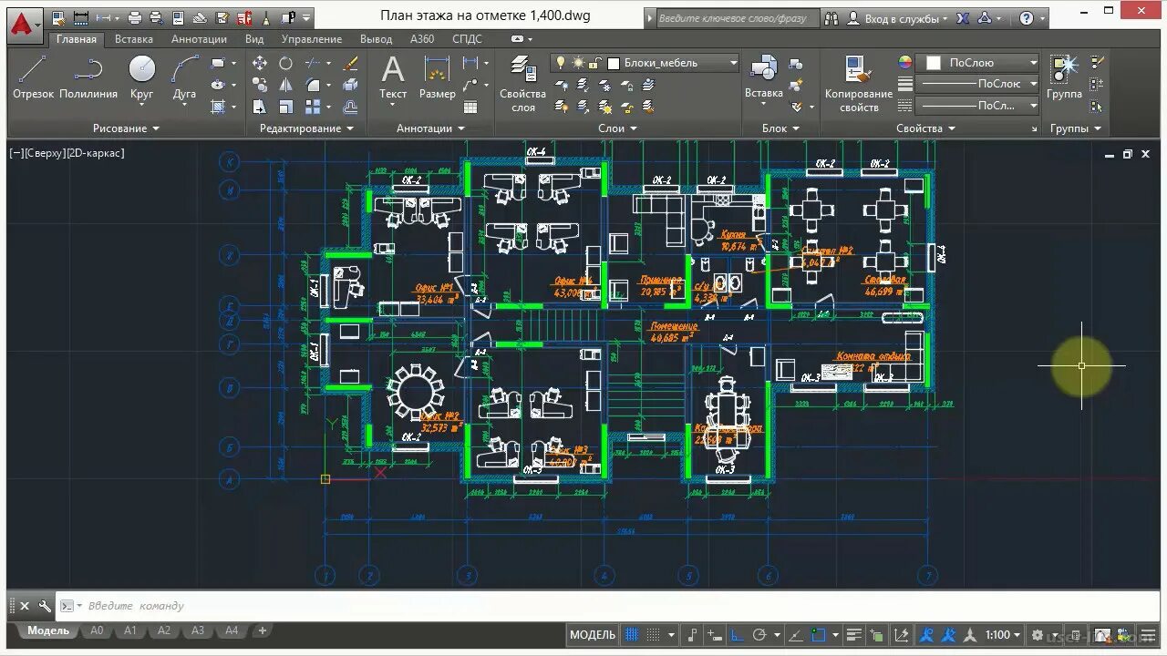Click the Scale tool icon
The width and height of the screenshot is (1167, 656).
click(285, 107)
